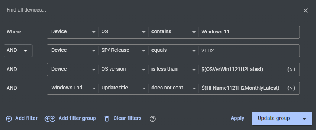Open the equals operator dropdown

[x=173, y=50]
